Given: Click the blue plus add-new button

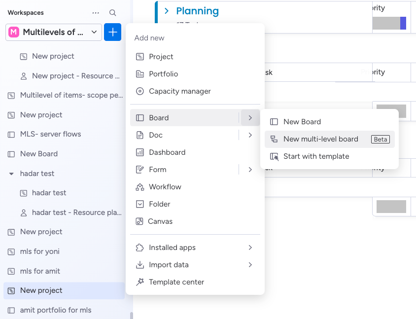Looking at the screenshot, I should [112, 32].
